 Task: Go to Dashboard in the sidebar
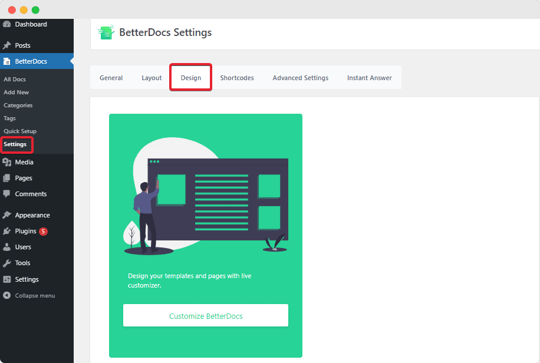[x=31, y=24]
